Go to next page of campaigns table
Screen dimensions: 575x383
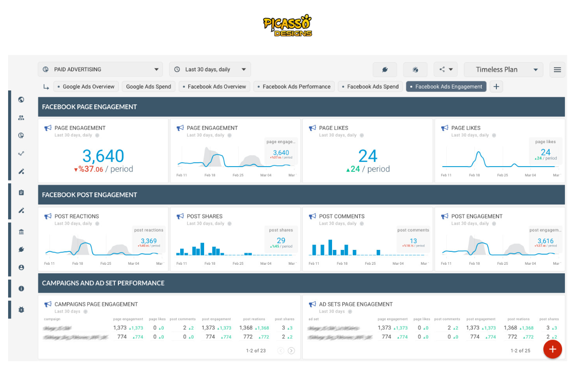pyautogui.click(x=291, y=351)
